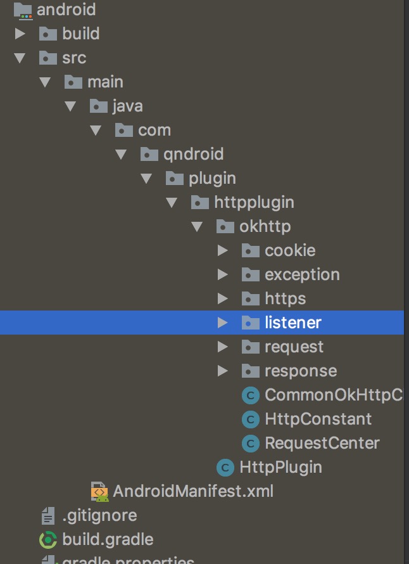Click the RequestCenter class icon
The height and width of the screenshot is (564, 409).
251,443
